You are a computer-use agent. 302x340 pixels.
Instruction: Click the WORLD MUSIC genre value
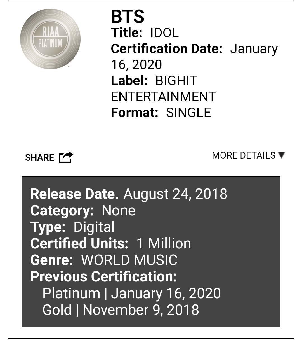click(129, 260)
